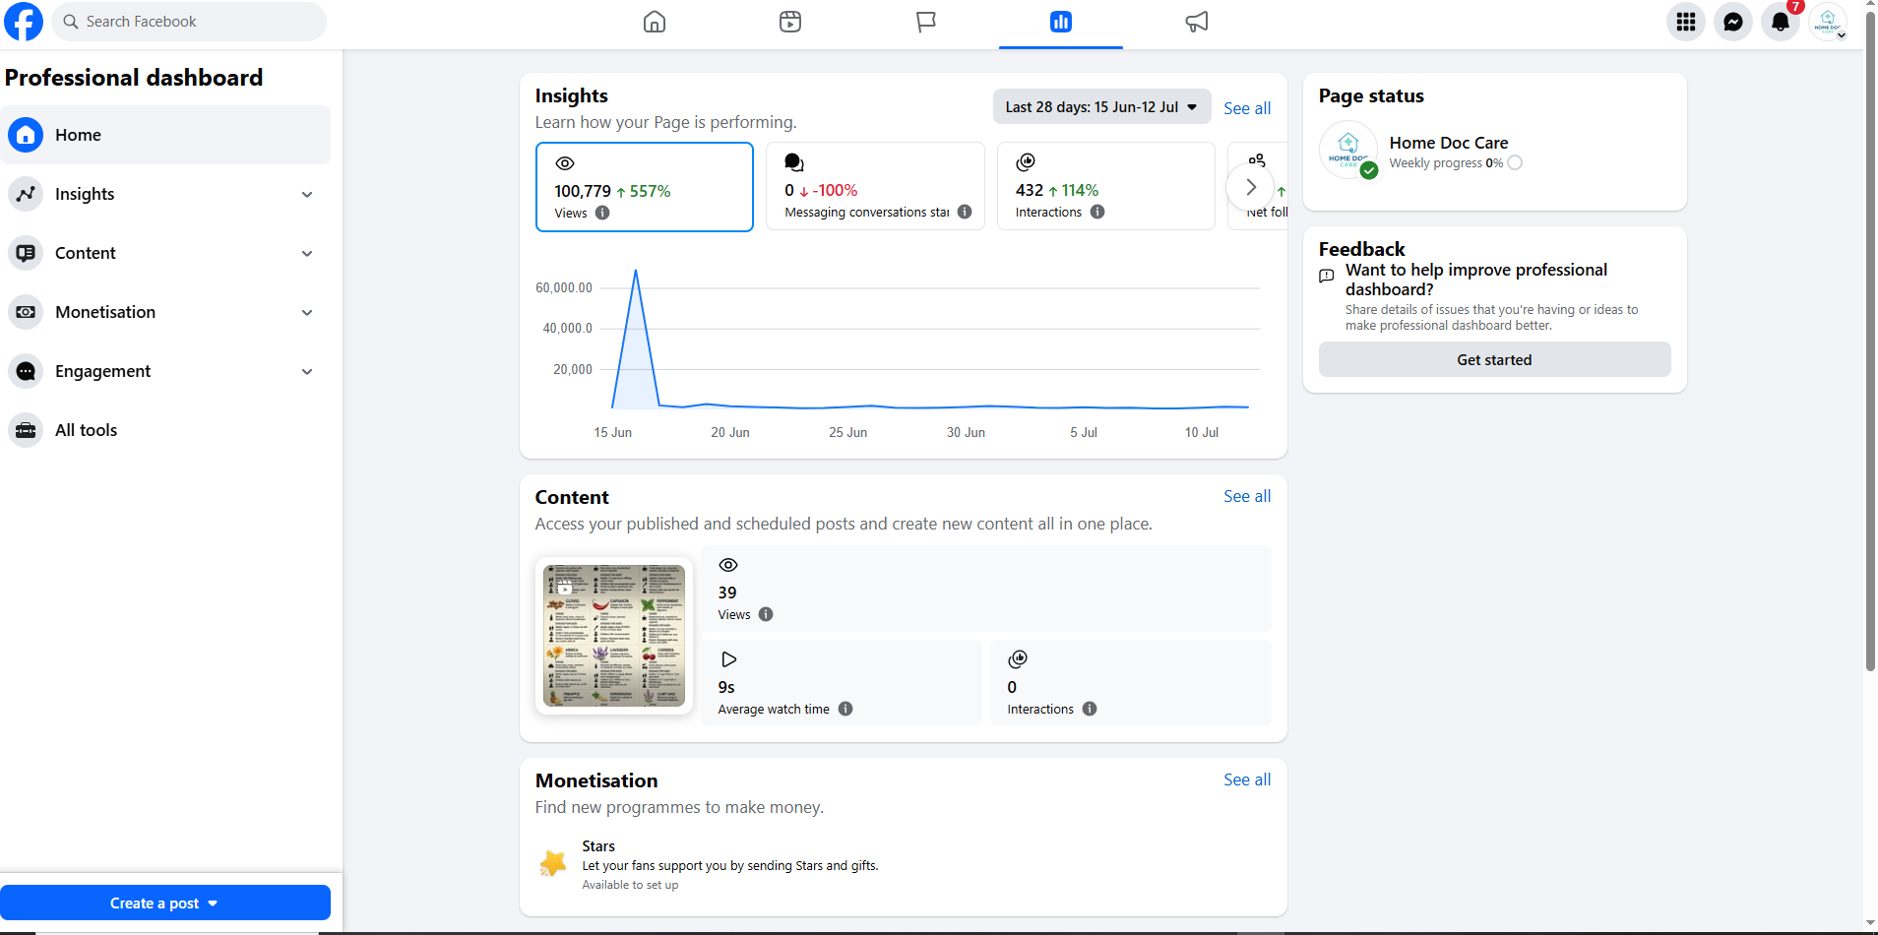Open the Pages flag icon
The height and width of the screenshot is (935, 1878).
click(x=926, y=22)
